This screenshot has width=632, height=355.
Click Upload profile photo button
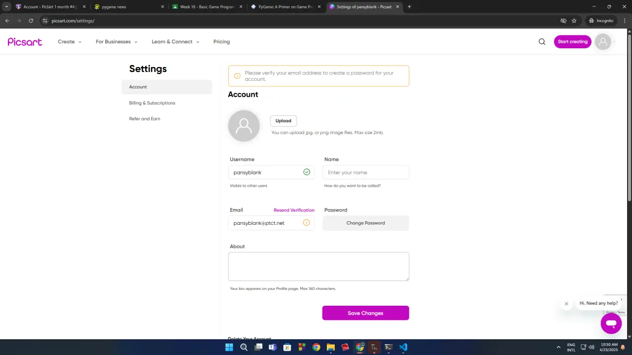[x=283, y=121]
